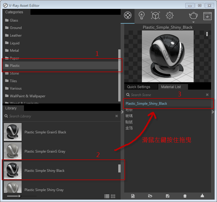The height and width of the screenshot is (202, 217).
Task: Click the new material icon at bottom
Action: click(133, 196)
